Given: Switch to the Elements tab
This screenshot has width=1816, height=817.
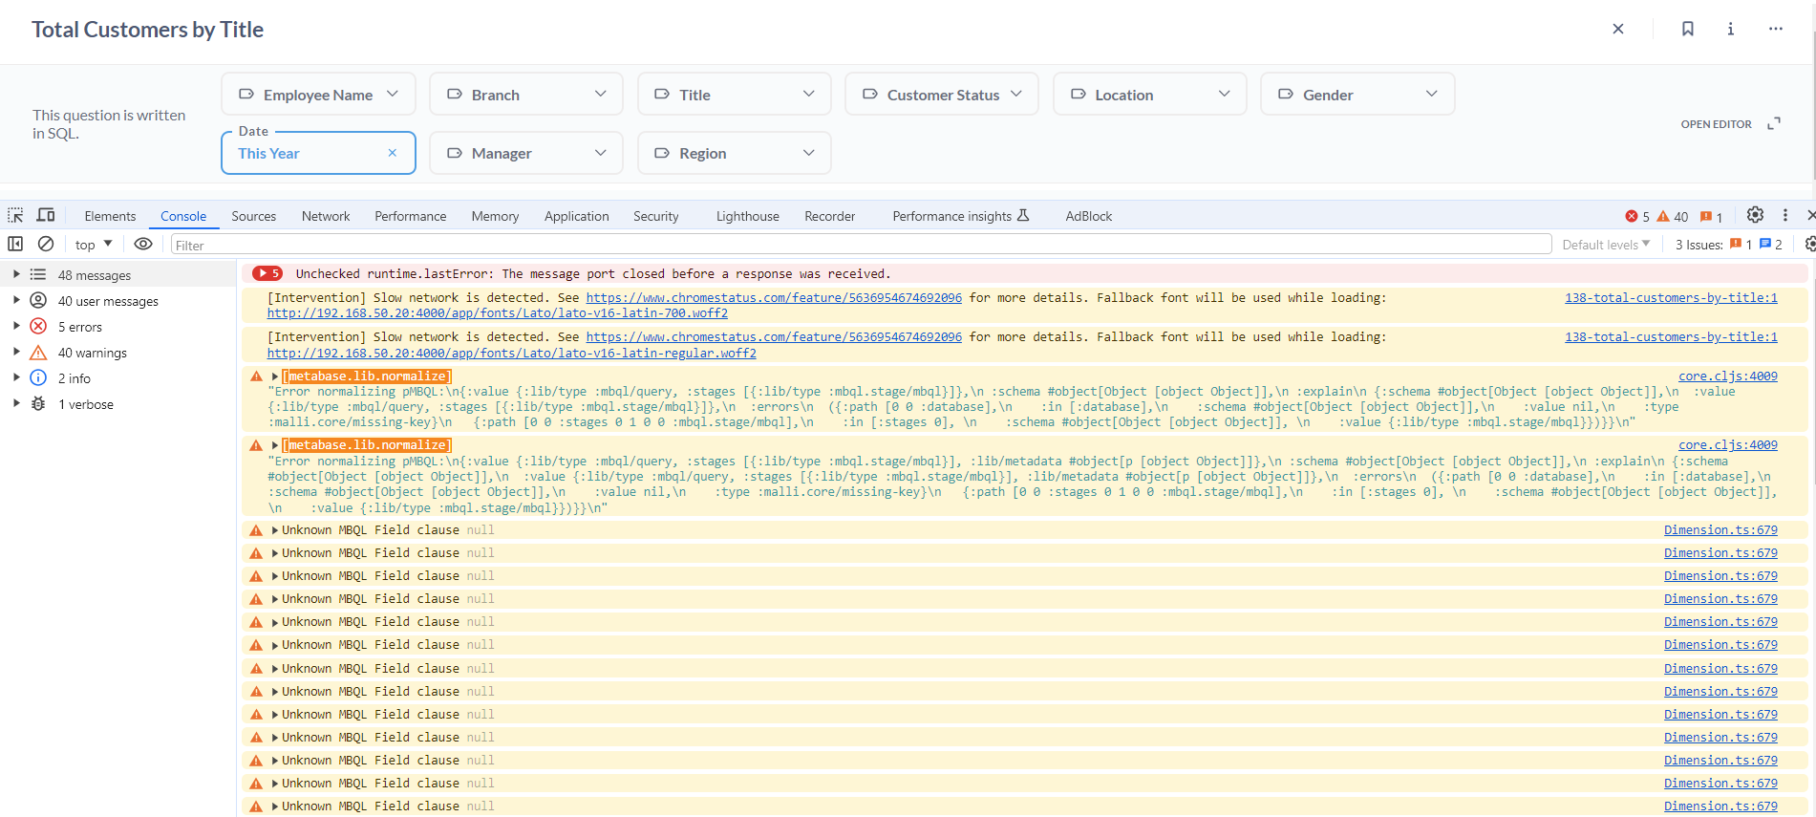Looking at the screenshot, I should [x=110, y=216].
